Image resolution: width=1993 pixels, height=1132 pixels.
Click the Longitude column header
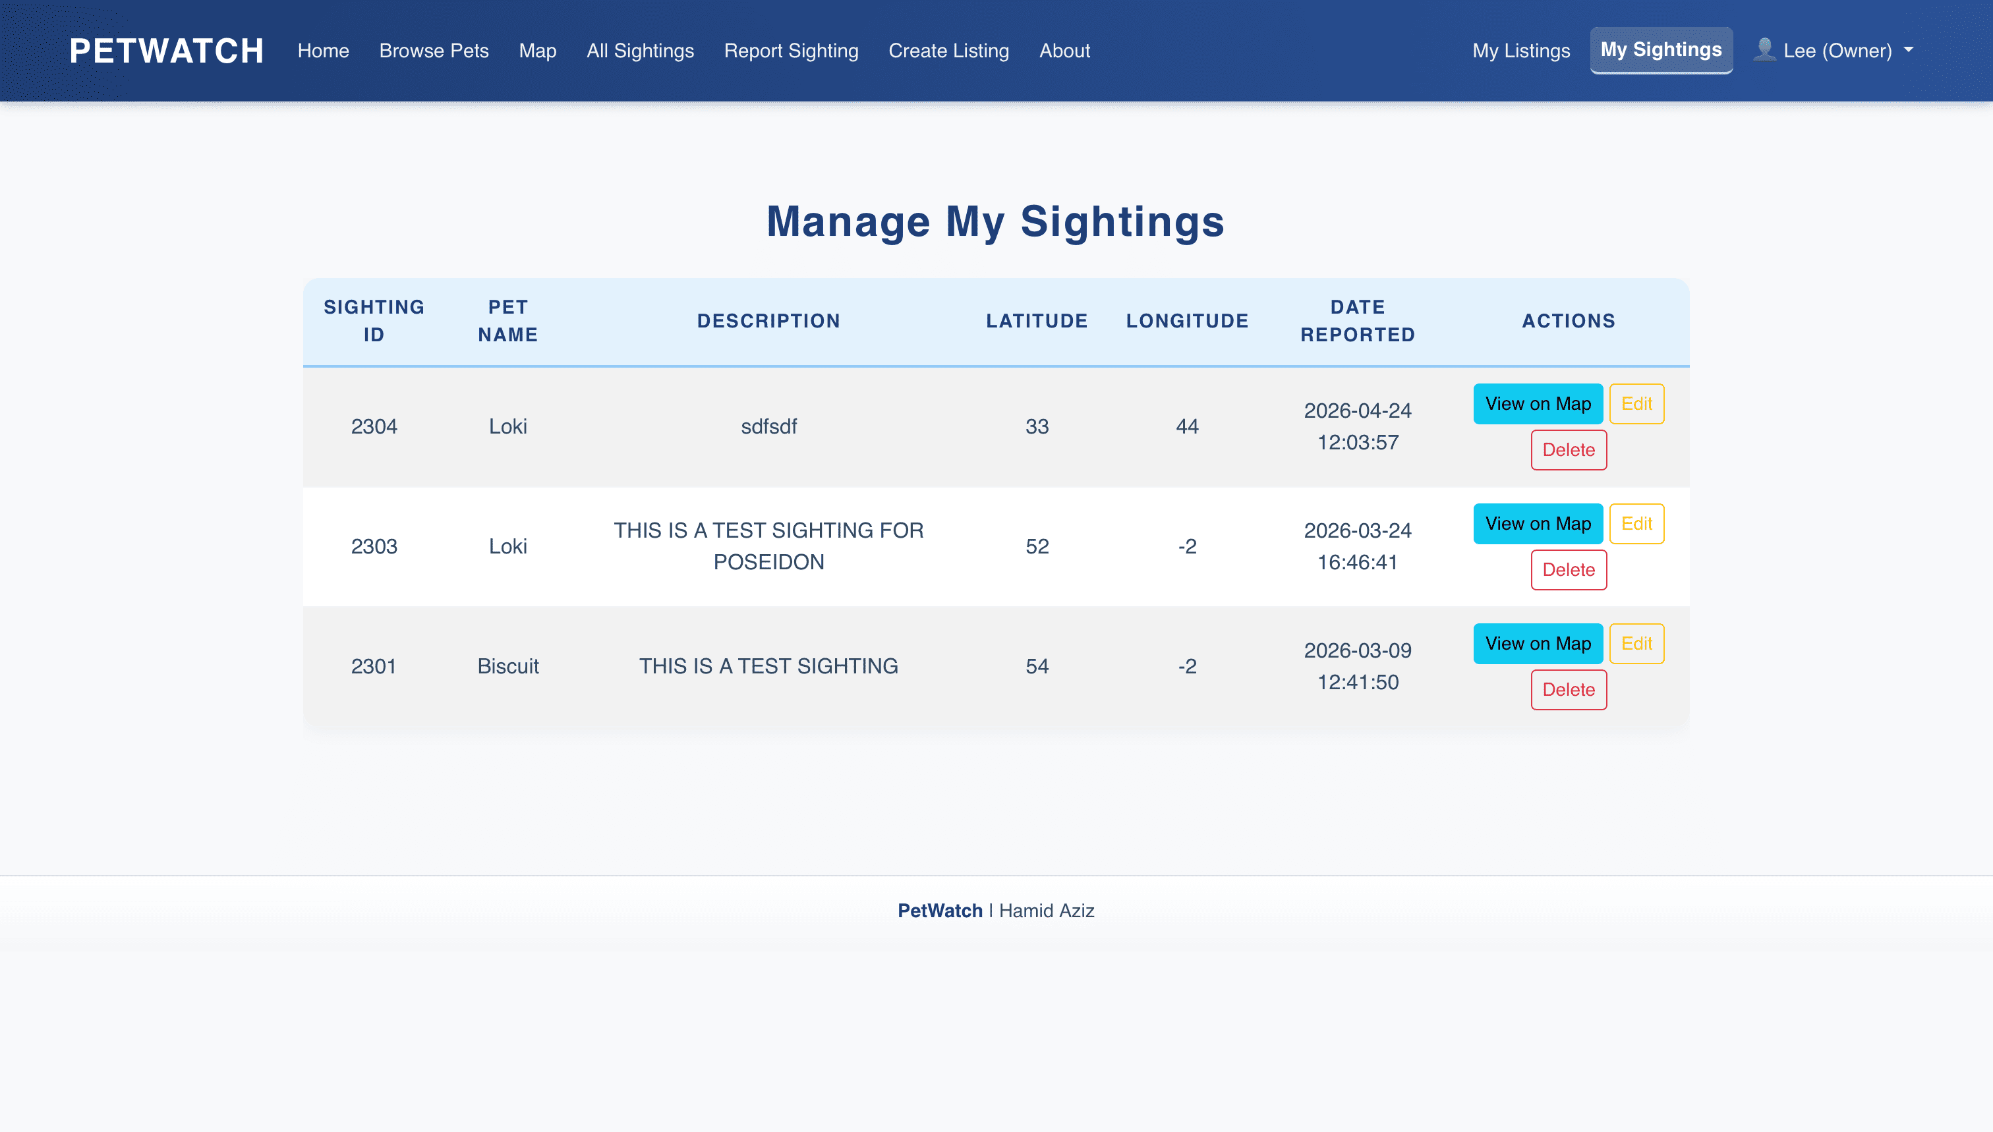[x=1186, y=320]
